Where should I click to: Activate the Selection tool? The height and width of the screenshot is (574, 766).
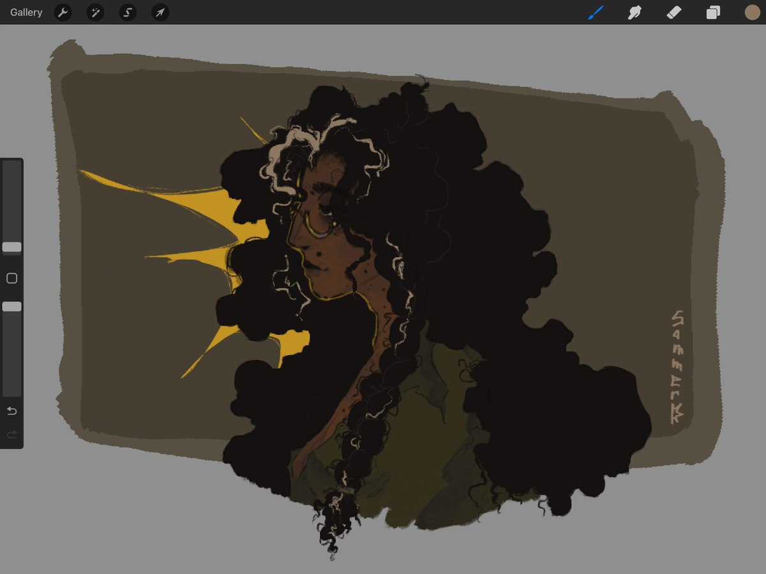pyautogui.click(x=128, y=12)
